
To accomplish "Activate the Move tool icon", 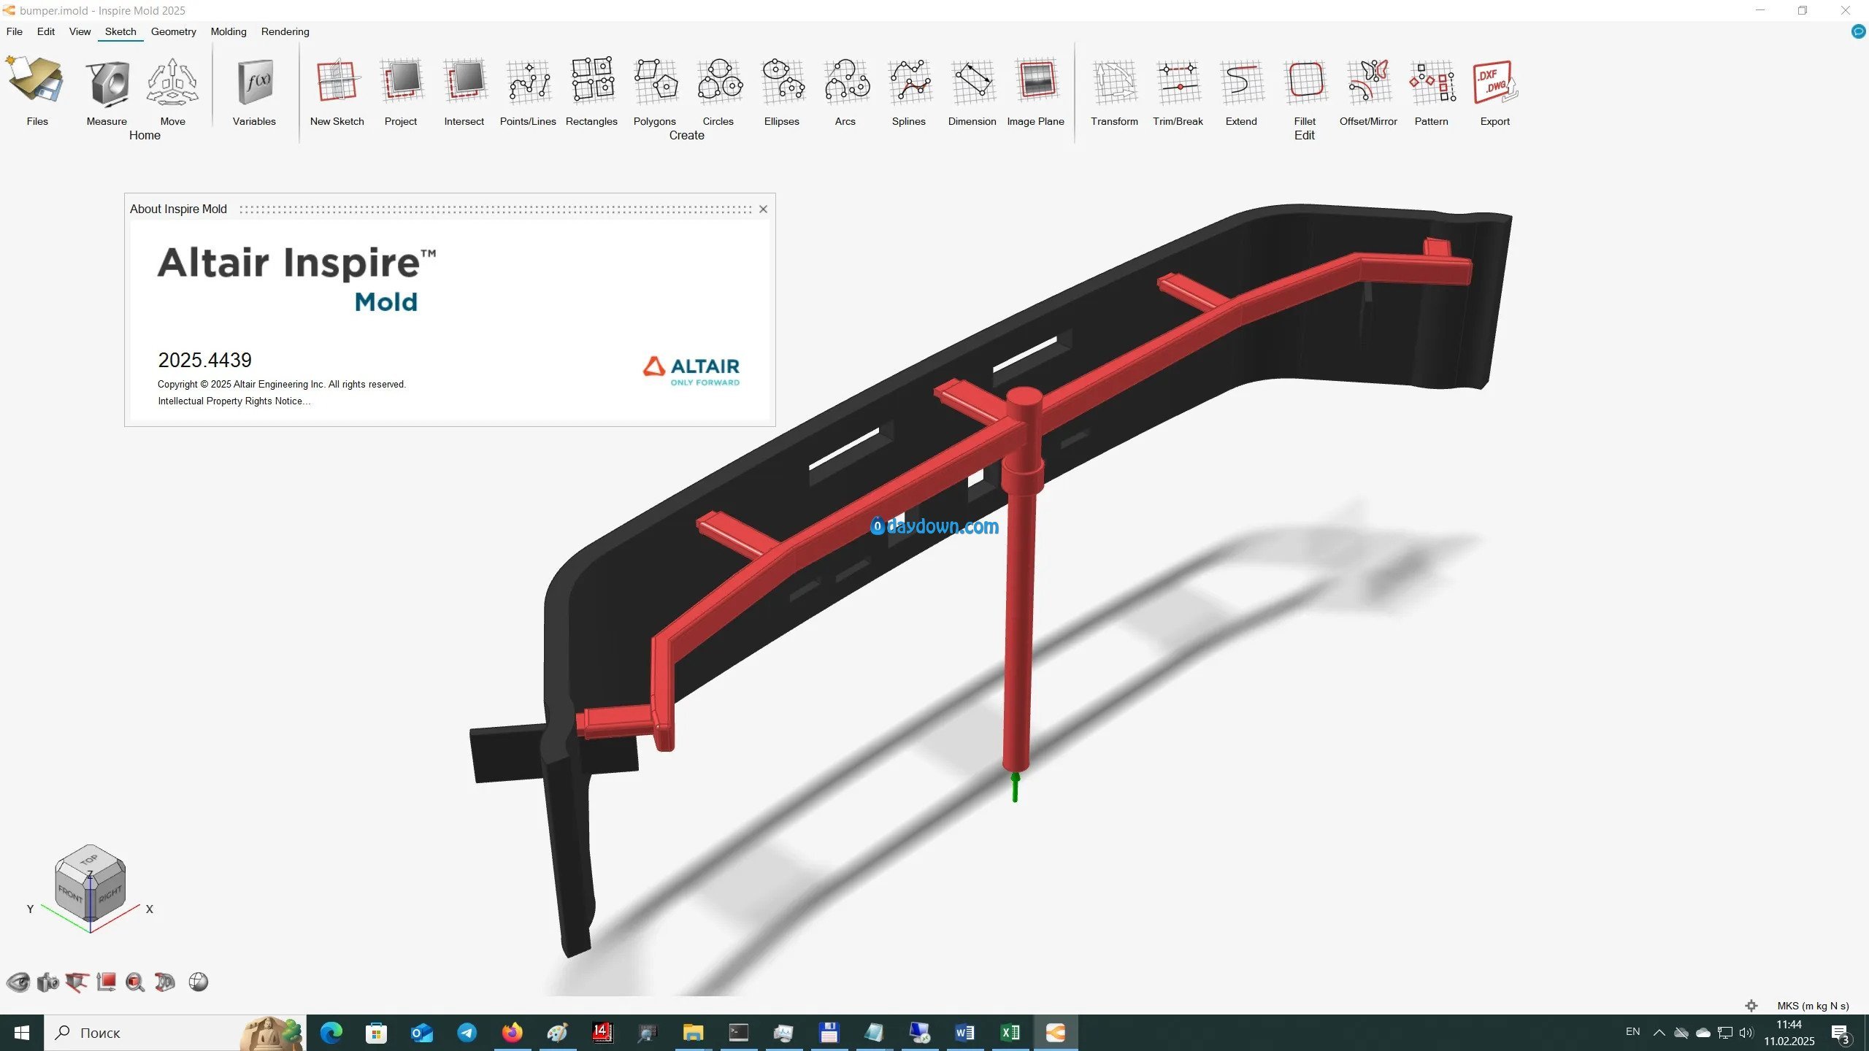I will (172, 81).
